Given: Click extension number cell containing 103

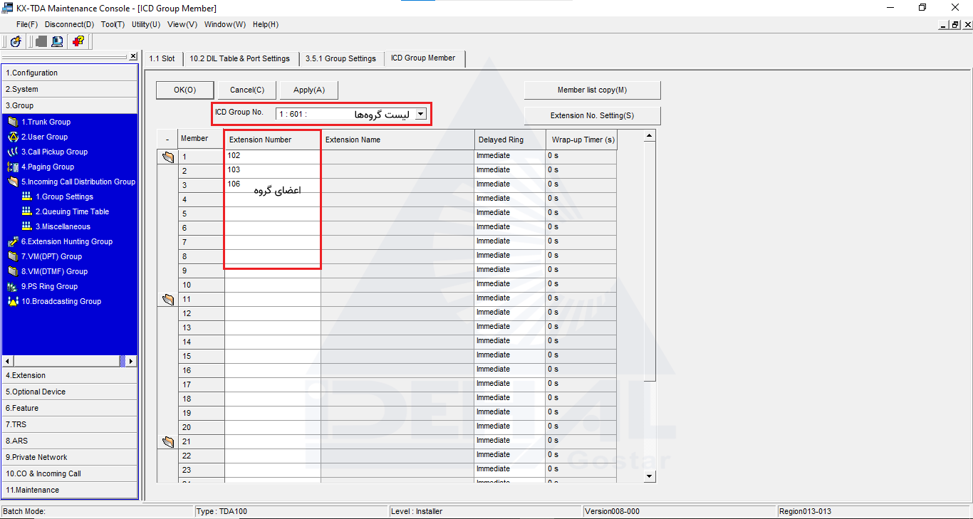Looking at the screenshot, I should click(x=272, y=171).
